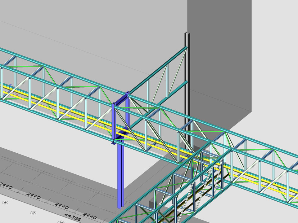Viewport: 298px width, 223px height.
Task: Click the dark steel column against the gray wall
Action: (187, 93)
